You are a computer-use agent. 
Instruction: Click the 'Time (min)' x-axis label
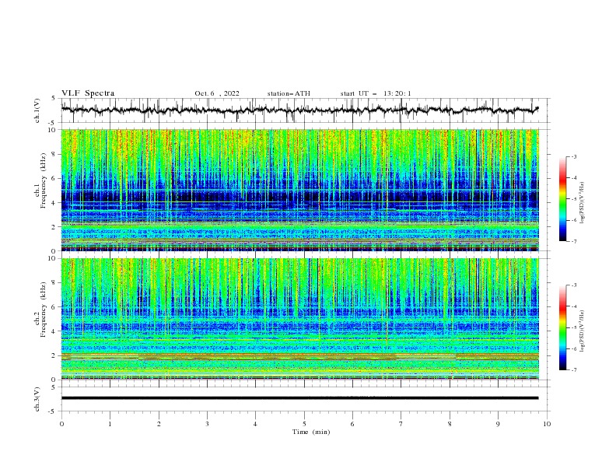point(311,432)
